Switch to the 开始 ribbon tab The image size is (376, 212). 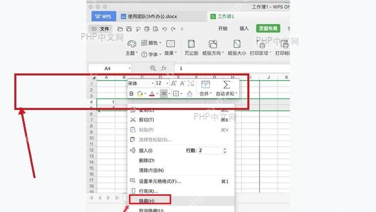click(x=223, y=29)
